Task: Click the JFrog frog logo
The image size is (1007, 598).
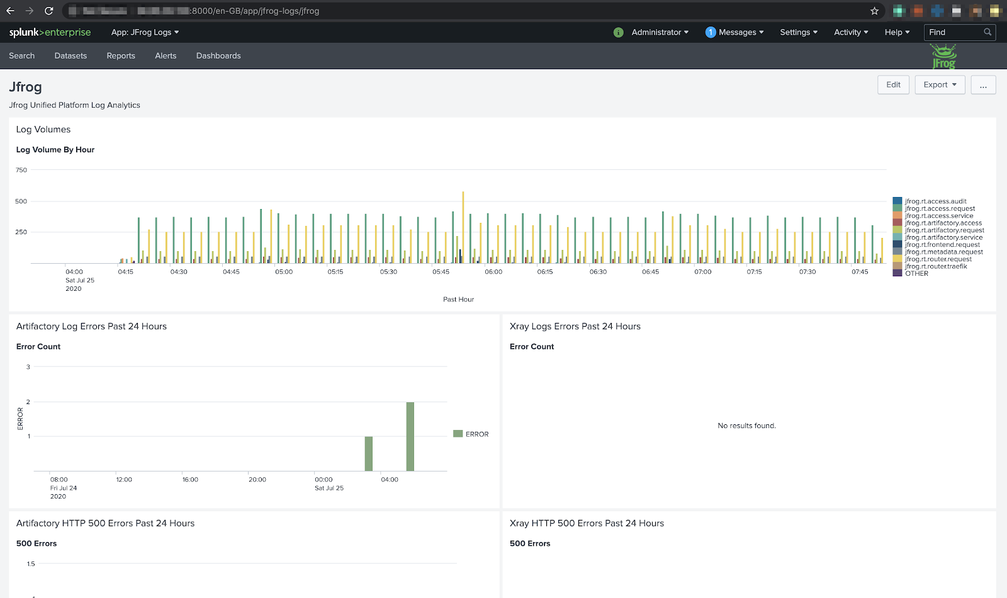Action: (943, 56)
